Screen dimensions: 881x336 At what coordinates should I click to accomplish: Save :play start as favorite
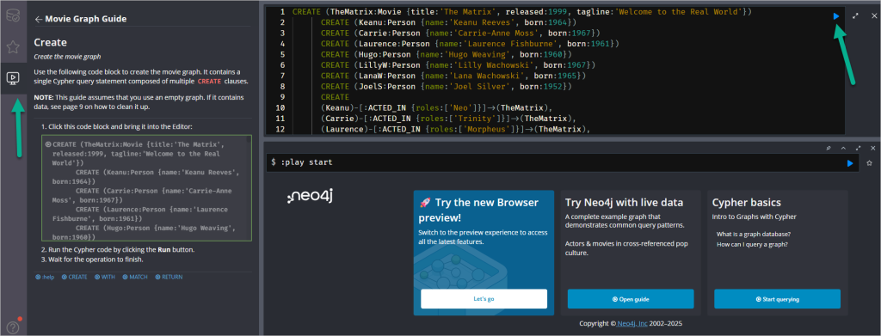(x=869, y=162)
